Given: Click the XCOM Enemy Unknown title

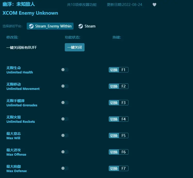Looking at the screenshot, I should [30, 13].
